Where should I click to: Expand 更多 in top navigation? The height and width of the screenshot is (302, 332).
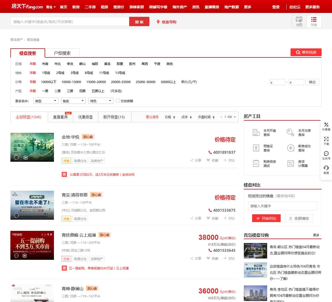[x=248, y=7]
